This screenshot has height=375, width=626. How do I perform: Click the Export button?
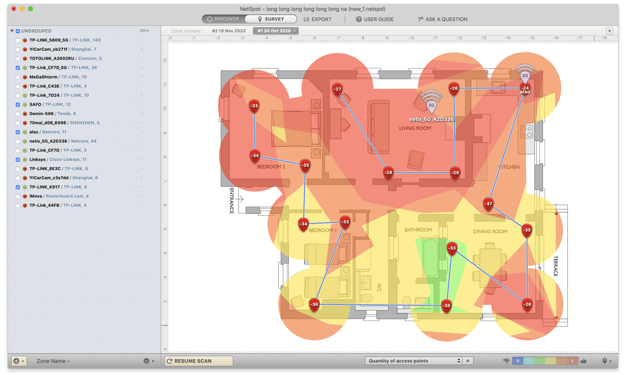tap(318, 19)
